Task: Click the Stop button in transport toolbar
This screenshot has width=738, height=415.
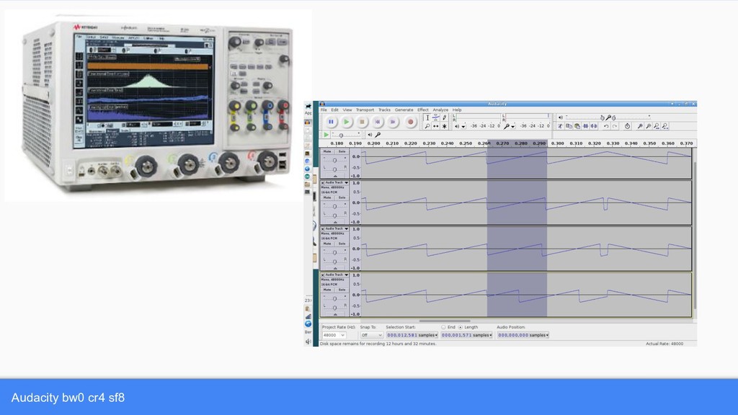Action: (362, 122)
